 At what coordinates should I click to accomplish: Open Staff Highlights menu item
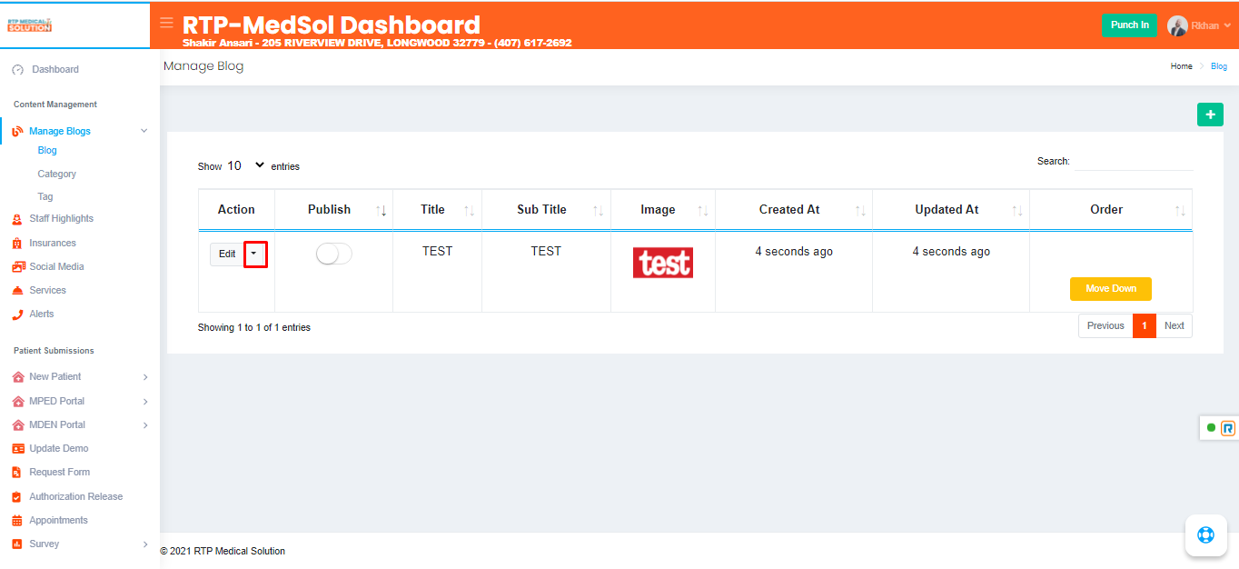click(61, 219)
